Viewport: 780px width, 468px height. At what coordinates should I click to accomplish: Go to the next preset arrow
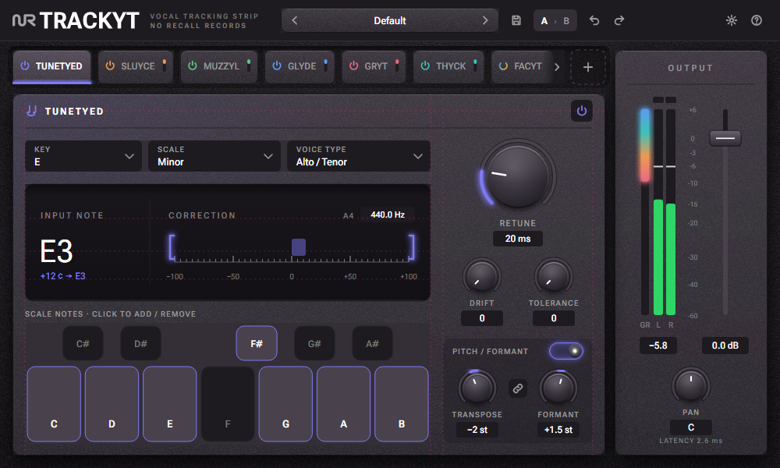[485, 20]
